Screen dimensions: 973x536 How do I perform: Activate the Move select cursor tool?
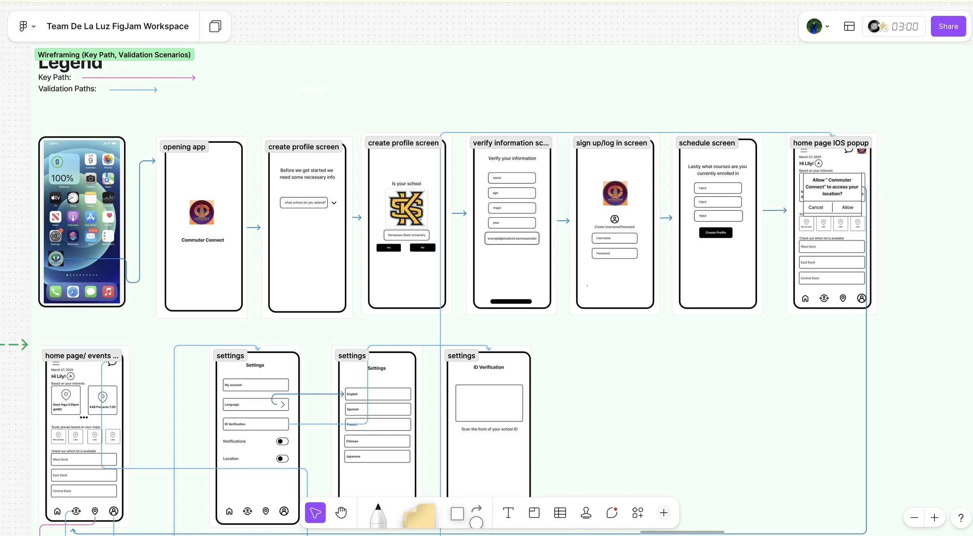pyautogui.click(x=315, y=513)
